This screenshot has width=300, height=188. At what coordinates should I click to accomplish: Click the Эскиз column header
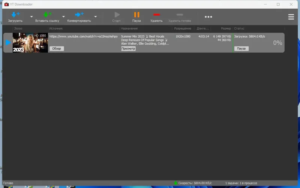18,28
